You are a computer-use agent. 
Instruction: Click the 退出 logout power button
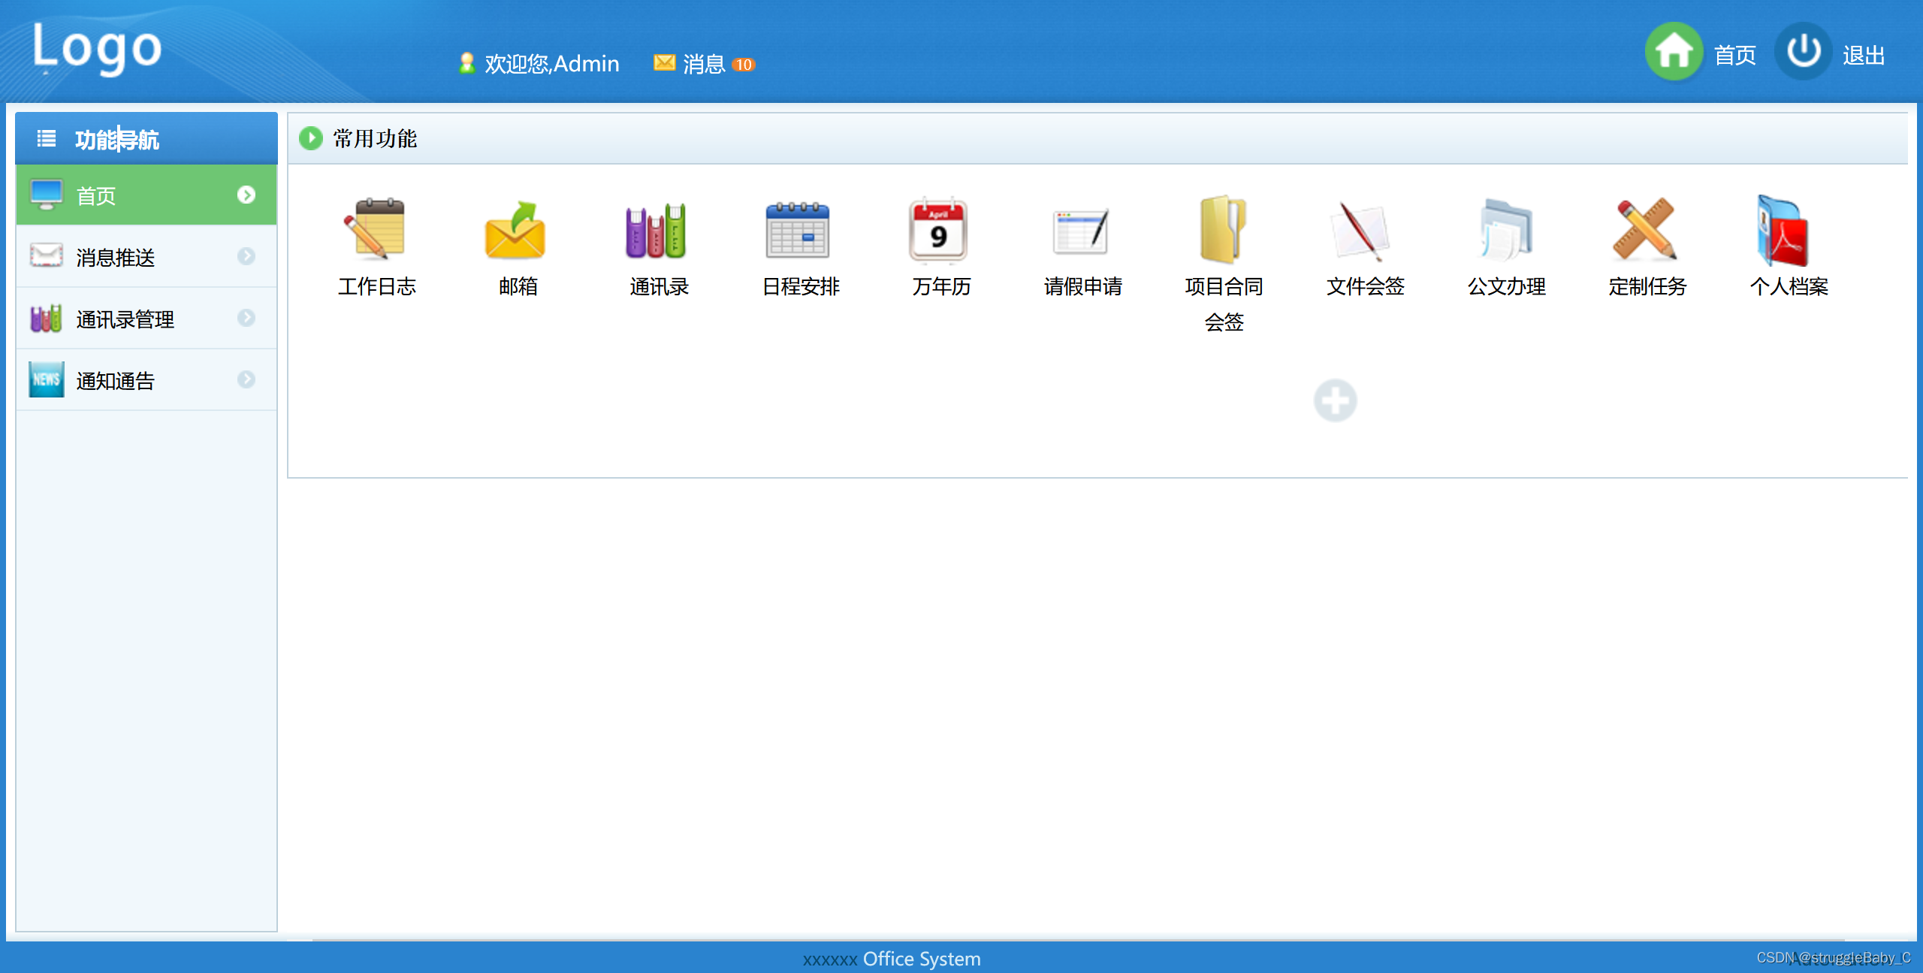pos(1804,53)
